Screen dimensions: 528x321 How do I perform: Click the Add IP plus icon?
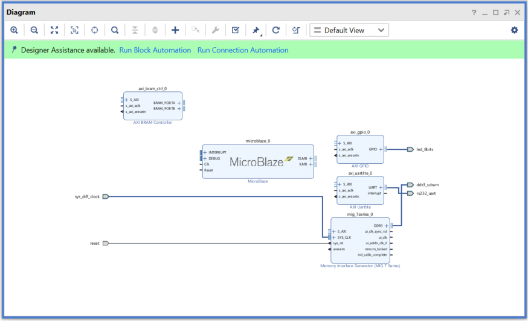175,30
